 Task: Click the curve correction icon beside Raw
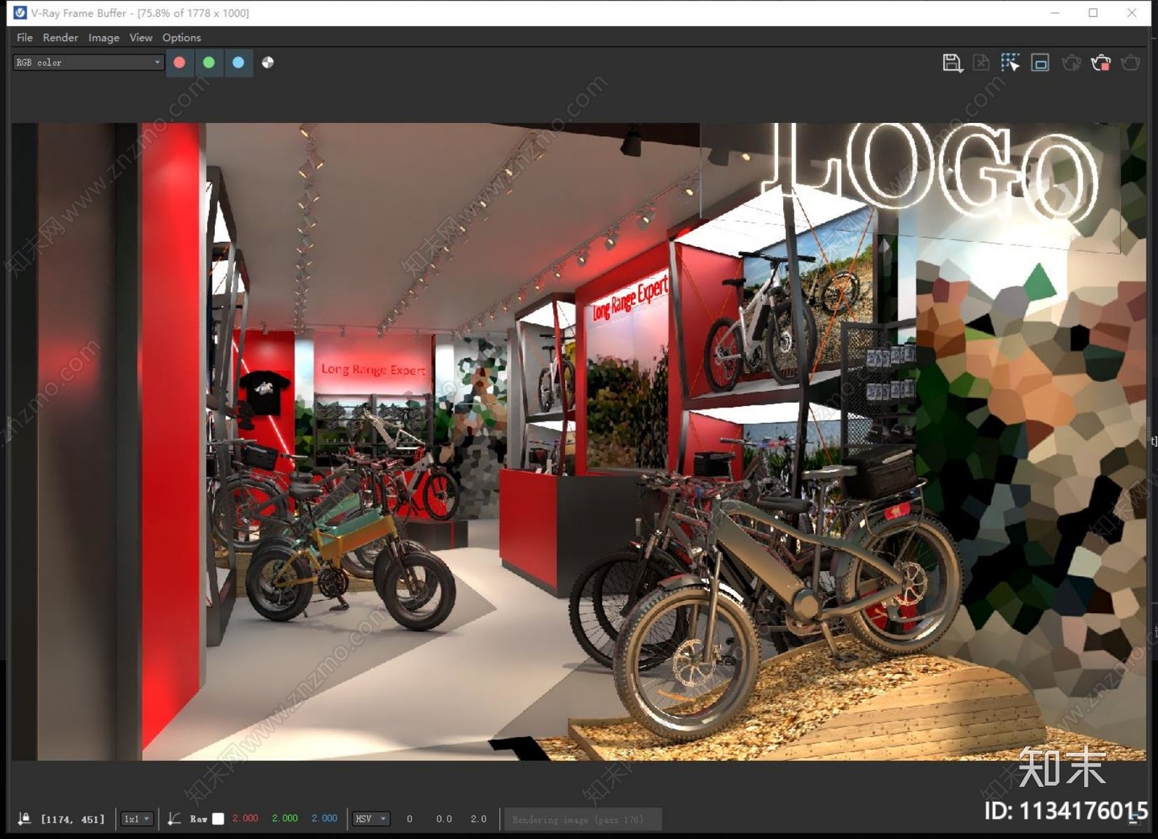point(174,819)
